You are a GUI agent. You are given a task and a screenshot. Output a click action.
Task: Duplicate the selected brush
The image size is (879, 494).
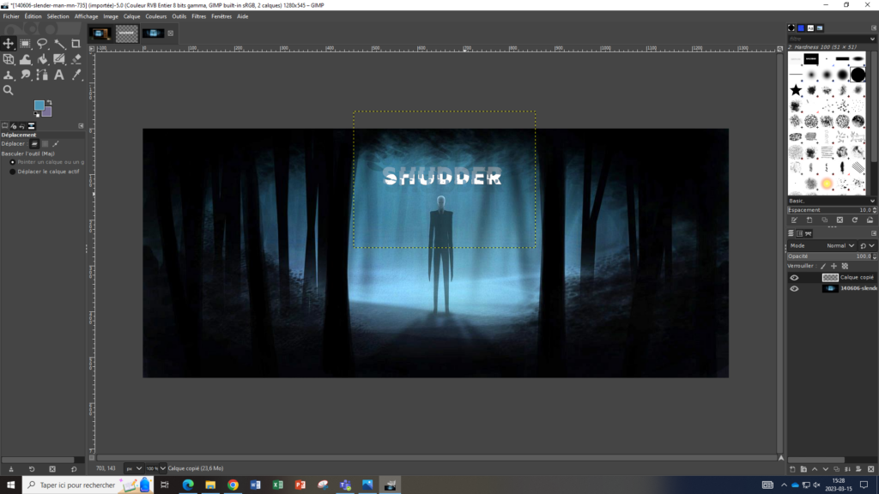point(824,220)
